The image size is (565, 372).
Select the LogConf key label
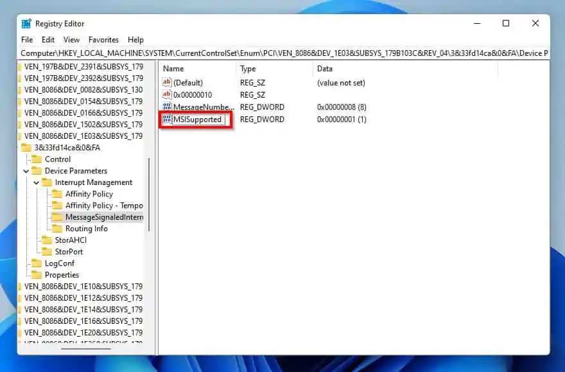[60, 263]
